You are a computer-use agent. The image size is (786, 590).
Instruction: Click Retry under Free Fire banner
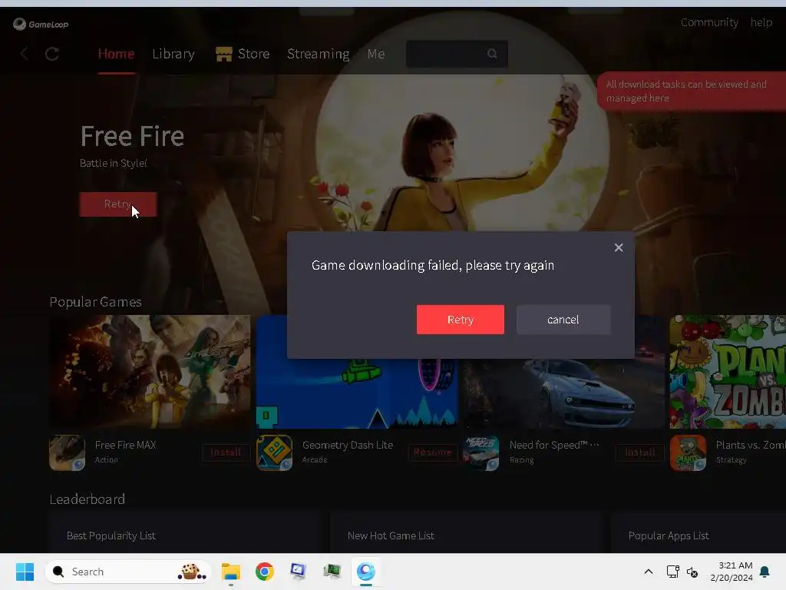(x=117, y=204)
